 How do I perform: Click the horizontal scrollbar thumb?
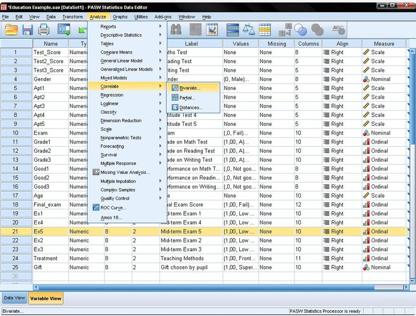(206, 287)
